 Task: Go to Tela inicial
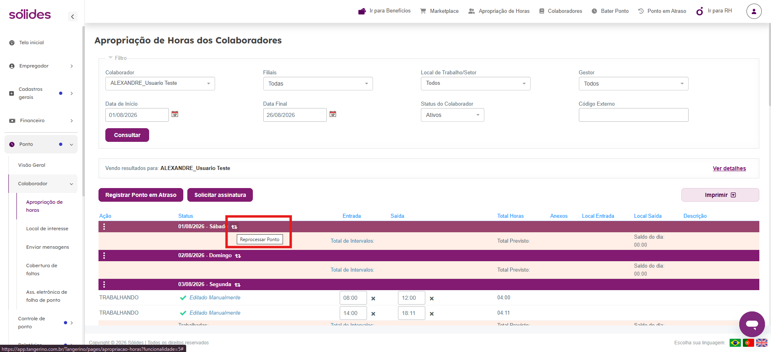[x=31, y=43]
